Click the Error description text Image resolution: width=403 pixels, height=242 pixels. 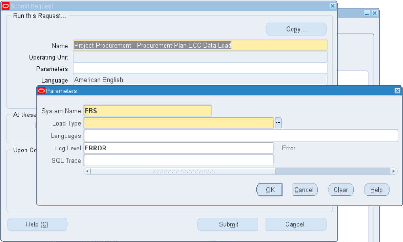point(289,148)
